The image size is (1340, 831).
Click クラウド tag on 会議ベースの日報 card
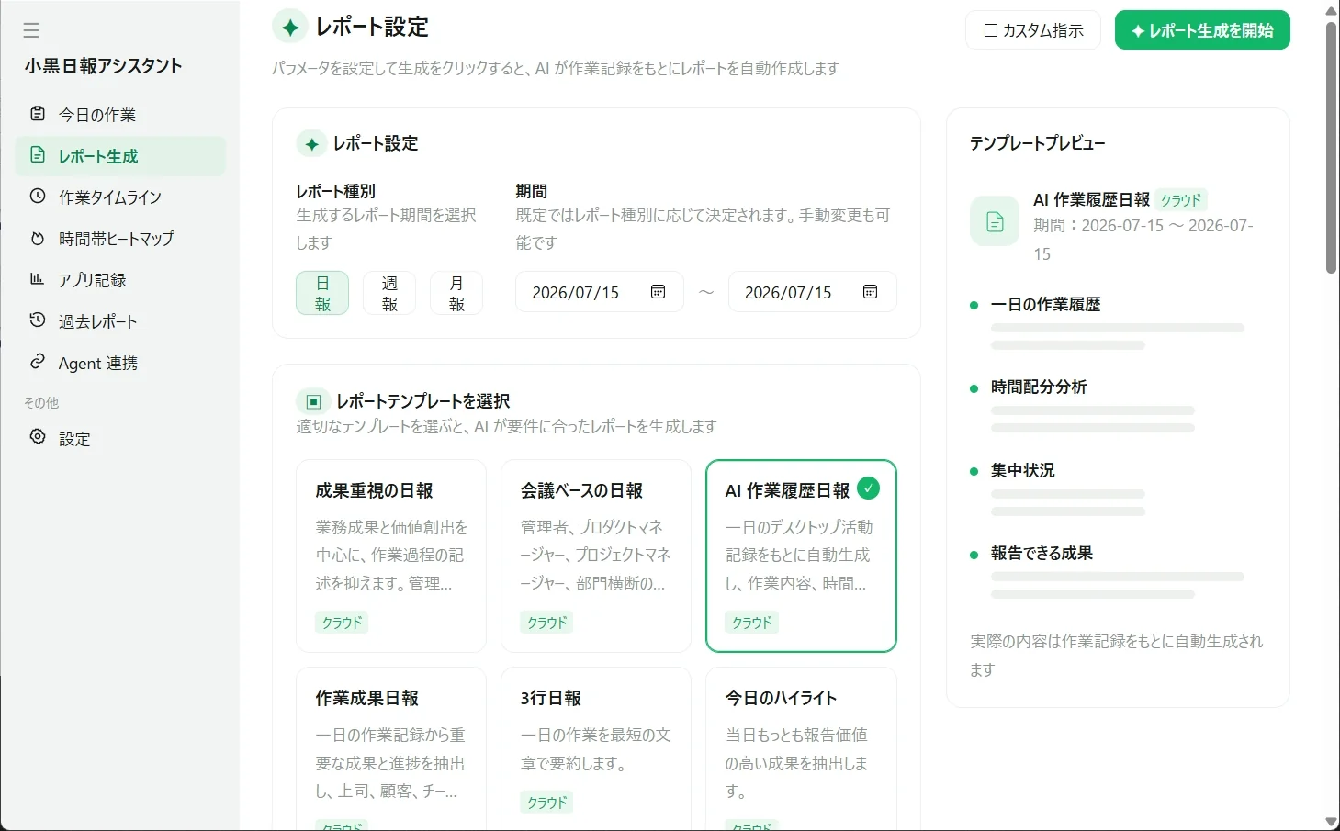point(547,623)
